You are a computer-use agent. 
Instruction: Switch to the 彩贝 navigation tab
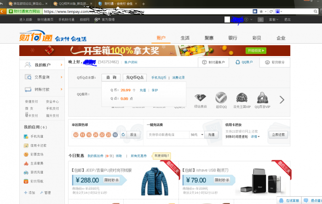257,38
